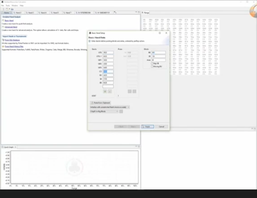This screenshot has height=198, width=257.
Task: Click Paste from Clipboard button
Action: 100,103
